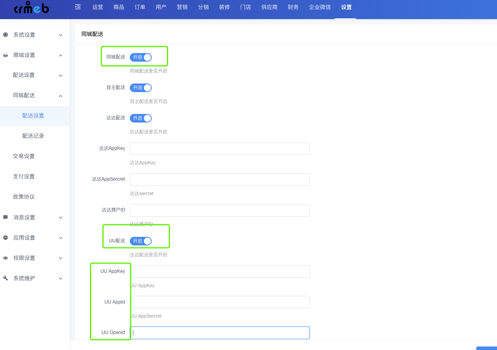The height and width of the screenshot is (350, 497).
Task: Open 配送记录 in the sidebar
Action: [33, 136]
